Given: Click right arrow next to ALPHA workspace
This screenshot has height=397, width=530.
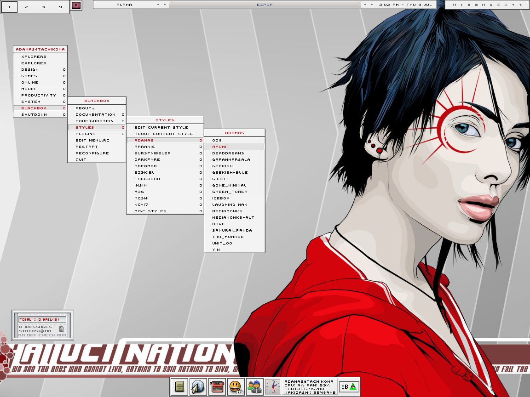Looking at the screenshot, I should click(165, 5).
